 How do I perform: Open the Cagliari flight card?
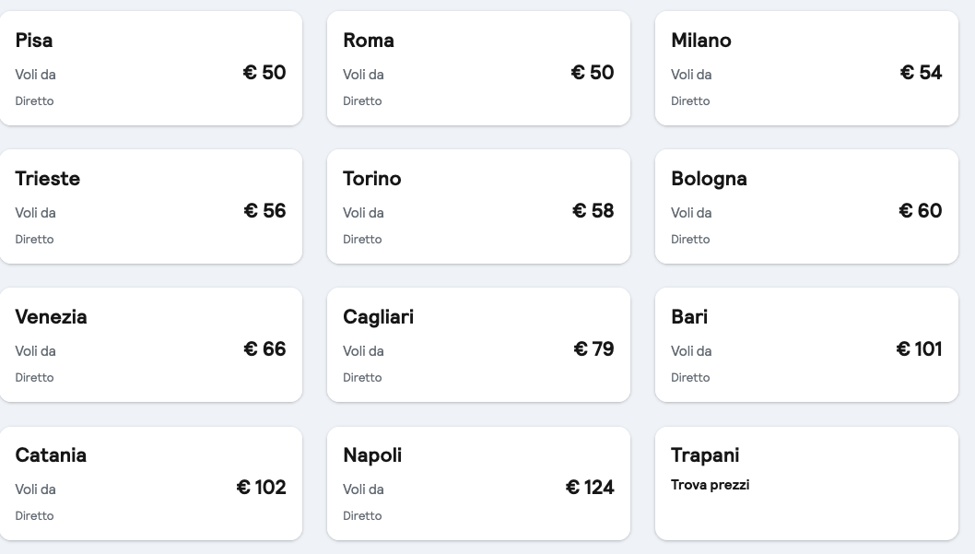point(478,345)
